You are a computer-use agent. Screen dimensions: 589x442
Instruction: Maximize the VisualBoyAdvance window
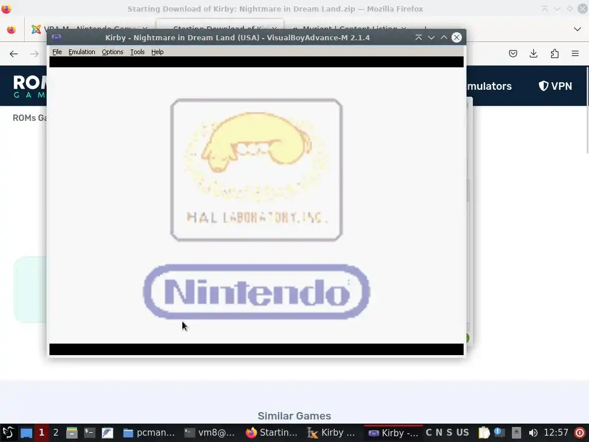[x=443, y=37]
